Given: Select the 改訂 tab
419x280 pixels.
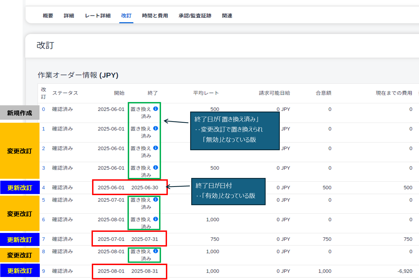Looking at the screenshot, I should (x=126, y=16).
